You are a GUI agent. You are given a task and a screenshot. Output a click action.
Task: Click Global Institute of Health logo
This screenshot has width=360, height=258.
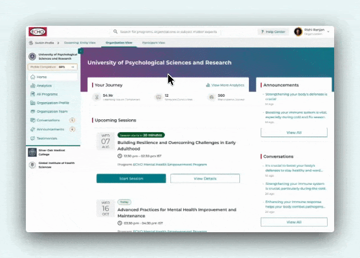click(32, 165)
